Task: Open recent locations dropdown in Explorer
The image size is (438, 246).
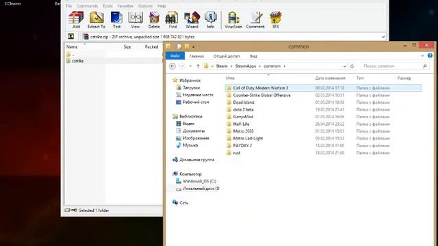Action: tap(190, 66)
